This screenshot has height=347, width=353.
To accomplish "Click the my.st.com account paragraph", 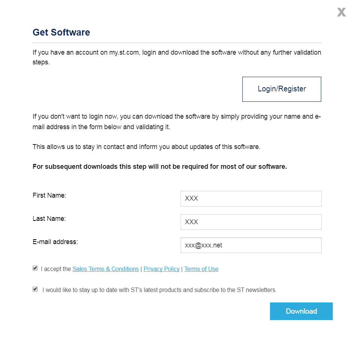I will (177, 57).
